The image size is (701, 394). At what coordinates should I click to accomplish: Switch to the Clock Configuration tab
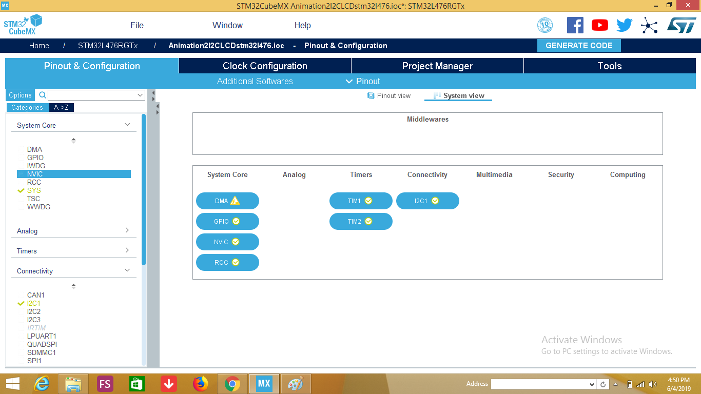pos(265,66)
